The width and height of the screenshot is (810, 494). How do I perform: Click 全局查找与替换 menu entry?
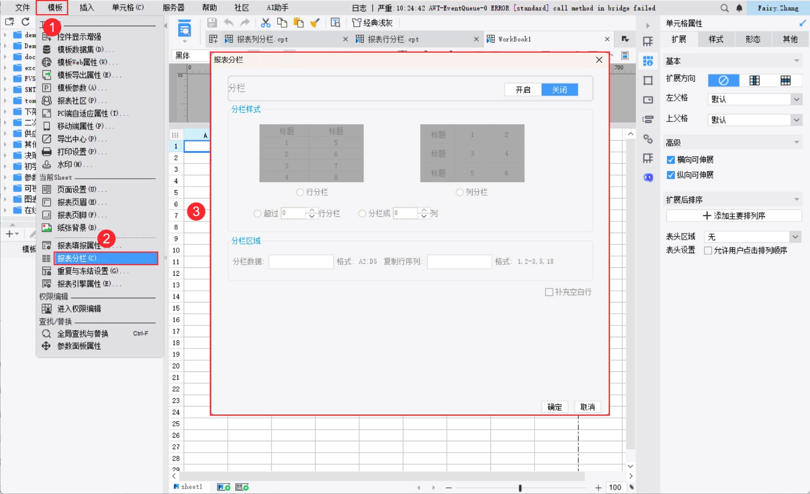coord(96,334)
